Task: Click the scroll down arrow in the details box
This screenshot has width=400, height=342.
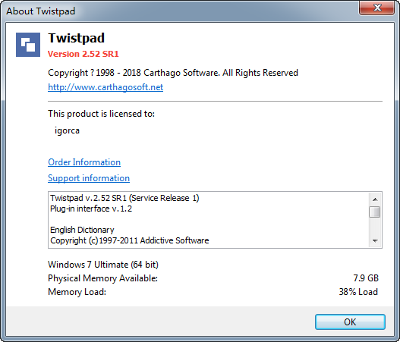Action: [375, 241]
